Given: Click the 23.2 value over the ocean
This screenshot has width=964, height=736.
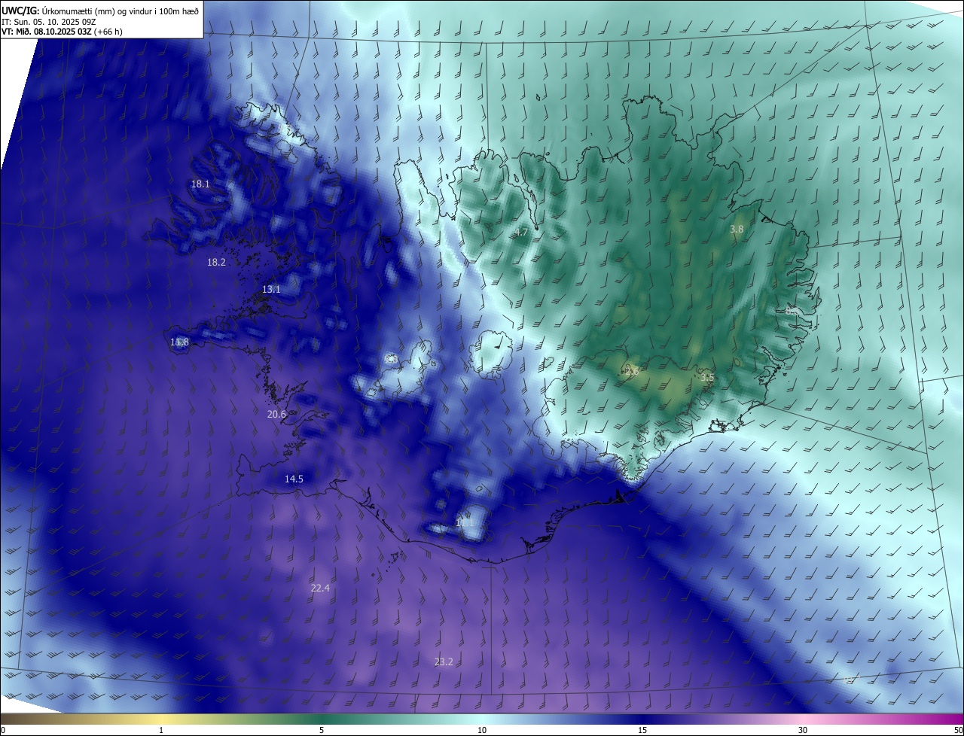Looking at the screenshot, I should tap(444, 661).
